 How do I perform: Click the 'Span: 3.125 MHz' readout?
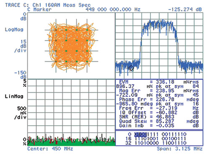coord(180,149)
